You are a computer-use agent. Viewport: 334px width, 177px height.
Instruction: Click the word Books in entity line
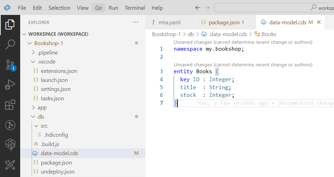click(x=204, y=71)
